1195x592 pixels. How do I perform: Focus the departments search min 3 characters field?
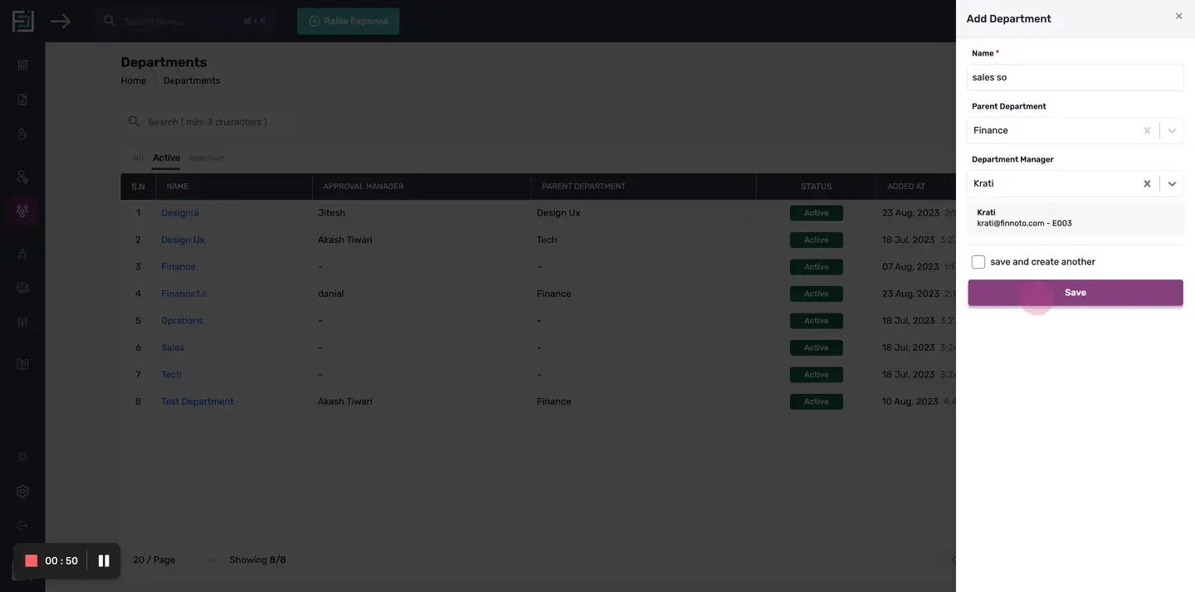(x=207, y=122)
